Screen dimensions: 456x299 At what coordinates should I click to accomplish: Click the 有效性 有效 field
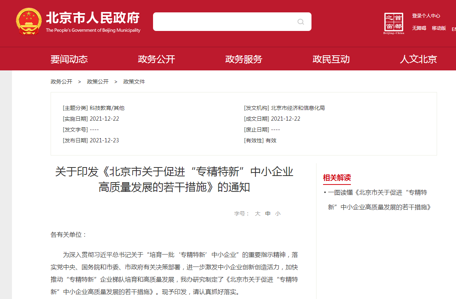point(260,140)
